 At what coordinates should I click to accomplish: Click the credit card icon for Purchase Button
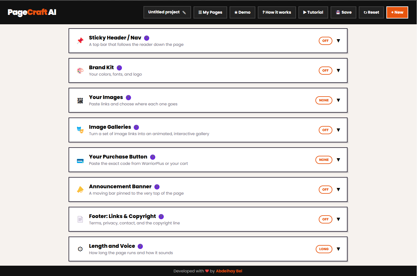(80, 161)
